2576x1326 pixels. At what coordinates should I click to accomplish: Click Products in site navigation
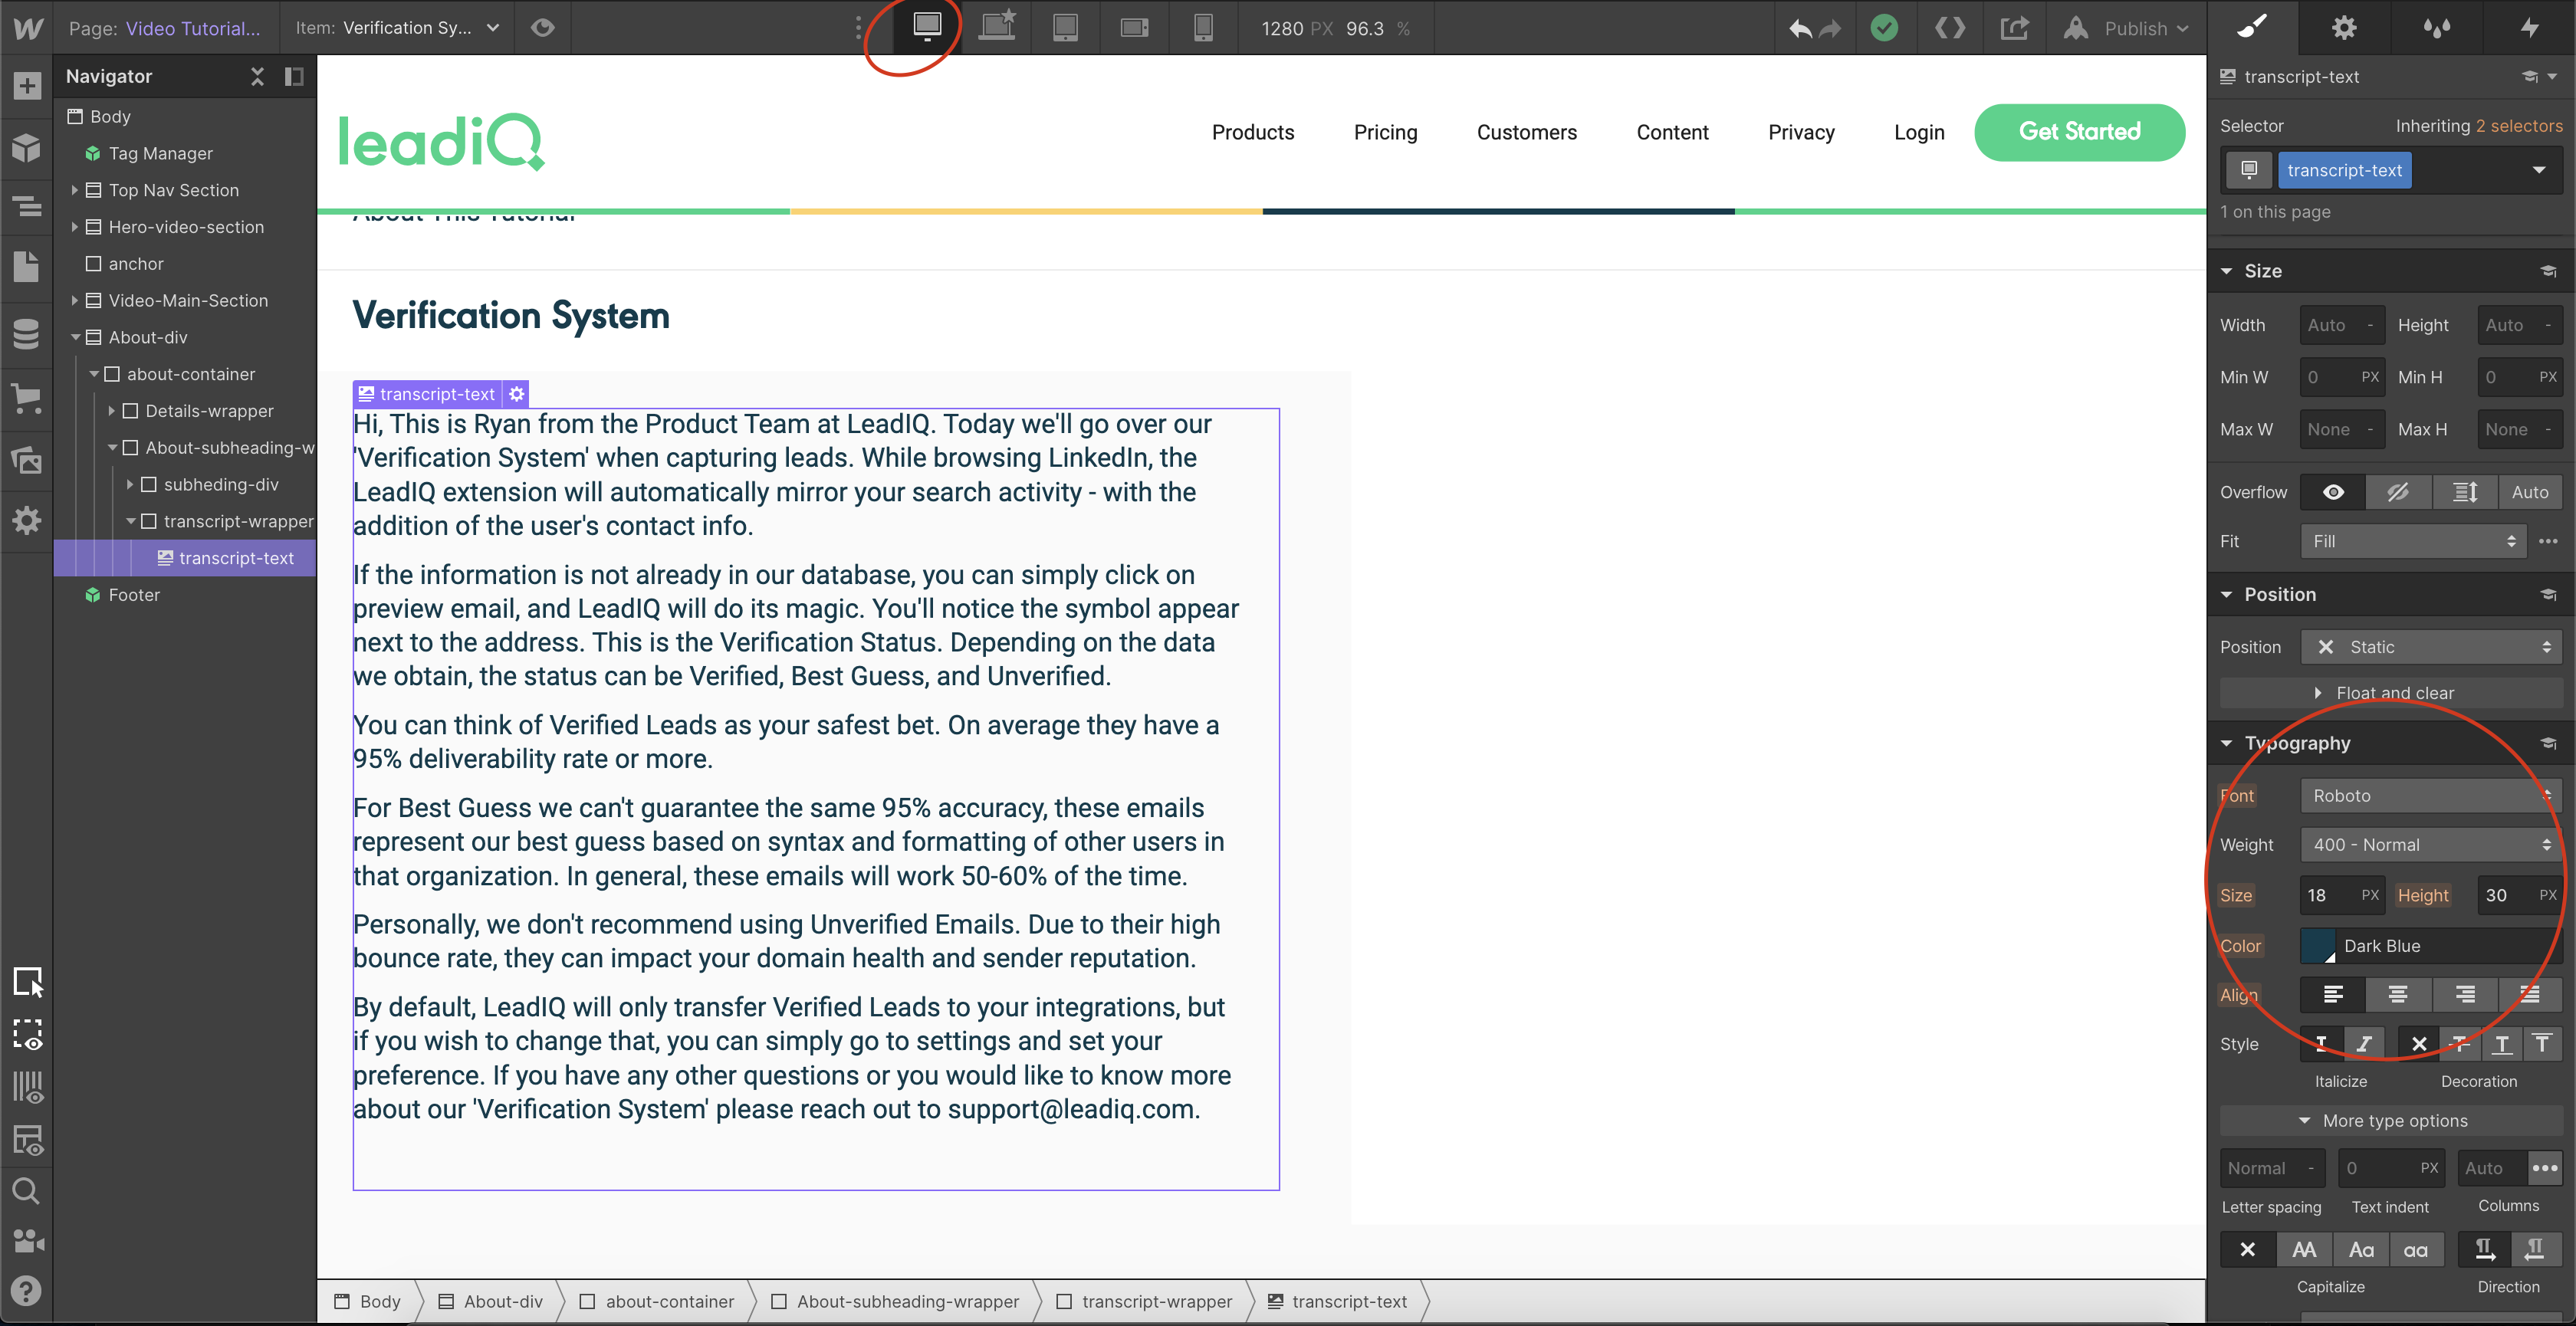1252,132
